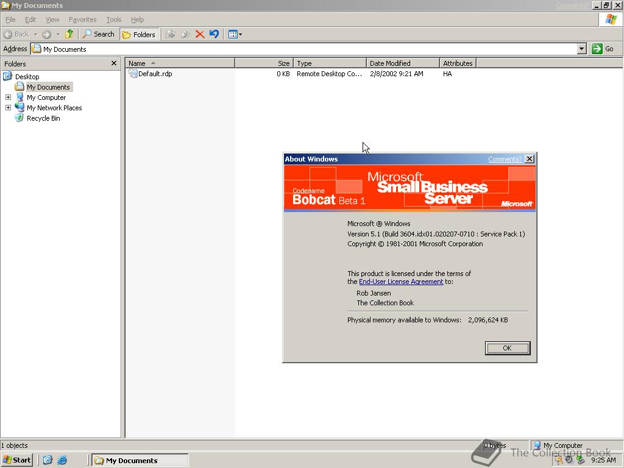The height and width of the screenshot is (468, 624).
Task: Select Recycle Bin in the folder tree
Action: tap(43, 118)
